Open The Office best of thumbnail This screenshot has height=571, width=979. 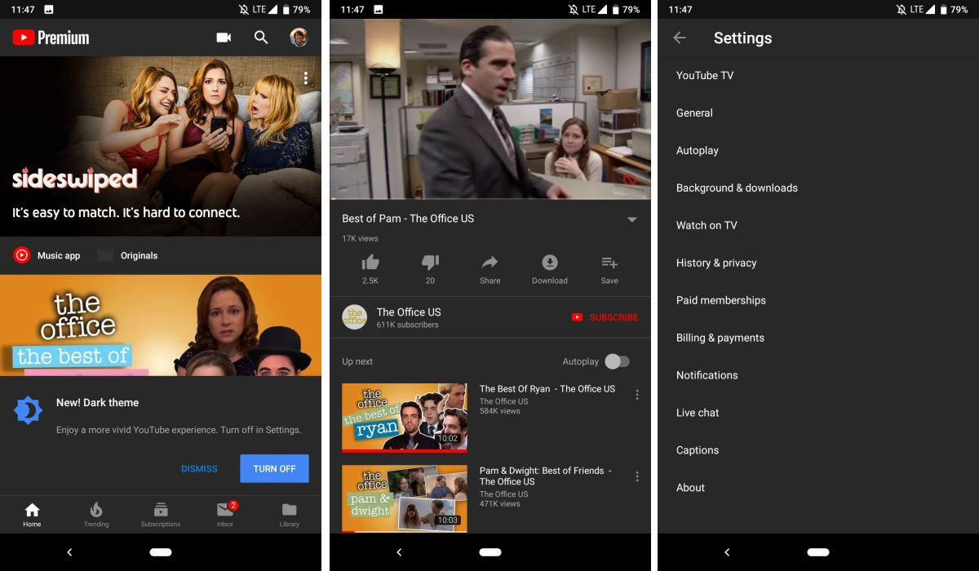click(x=161, y=325)
